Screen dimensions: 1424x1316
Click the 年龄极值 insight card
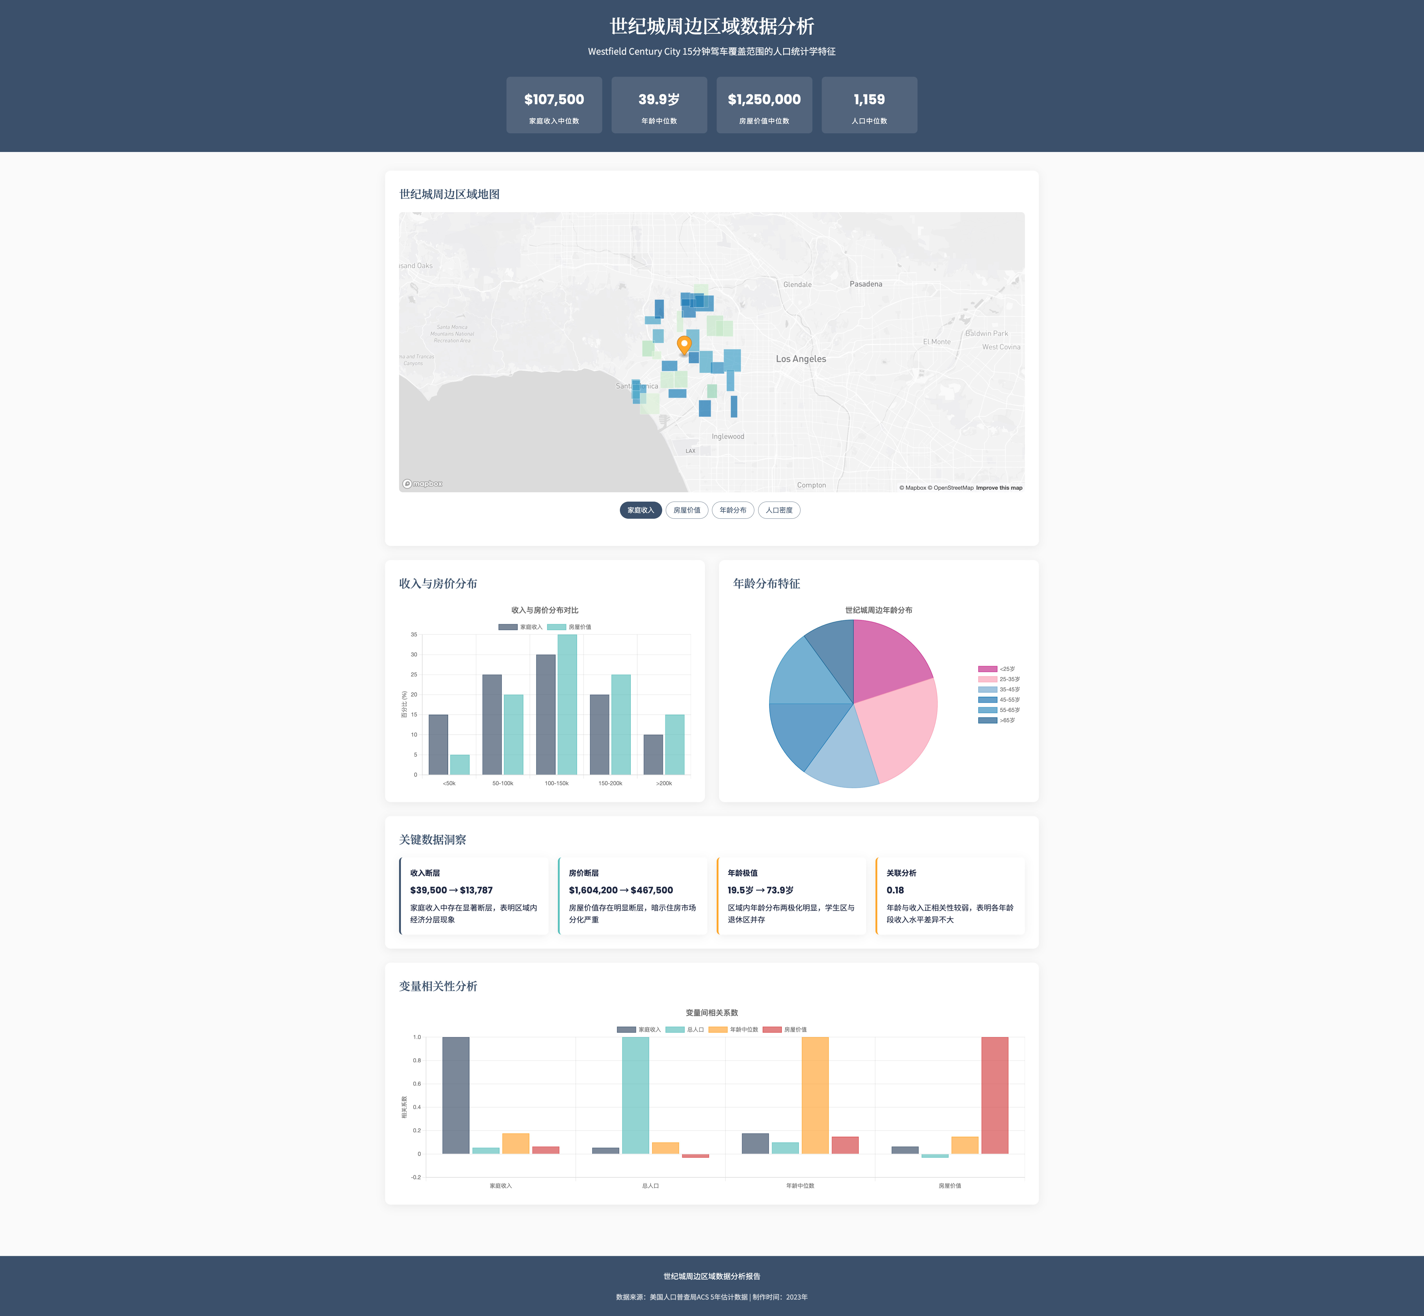791,896
